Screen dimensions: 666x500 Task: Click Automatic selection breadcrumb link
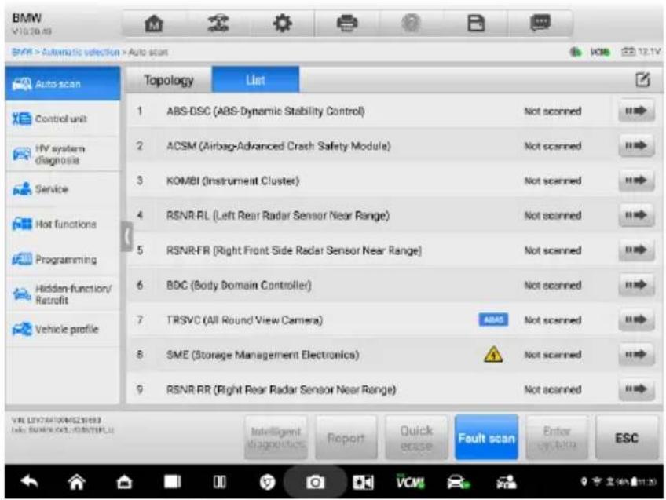click(81, 53)
